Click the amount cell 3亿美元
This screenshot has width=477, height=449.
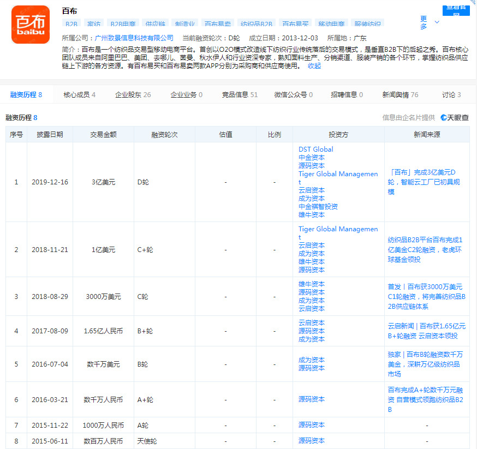104,182
